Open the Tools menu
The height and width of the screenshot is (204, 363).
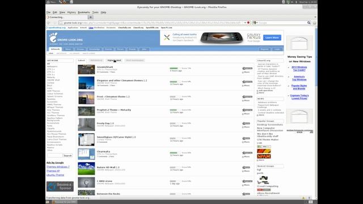(x=95, y=12)
